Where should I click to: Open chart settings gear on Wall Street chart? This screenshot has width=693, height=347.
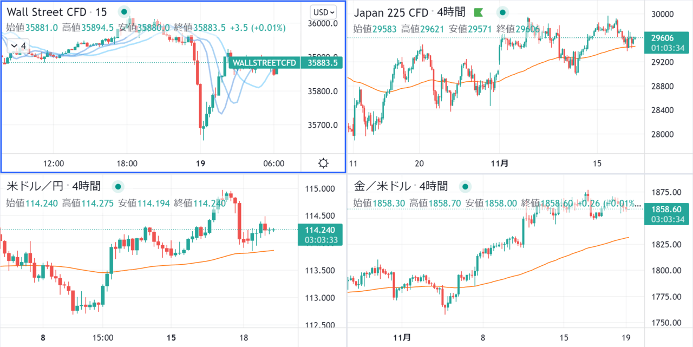click(323, 163)
